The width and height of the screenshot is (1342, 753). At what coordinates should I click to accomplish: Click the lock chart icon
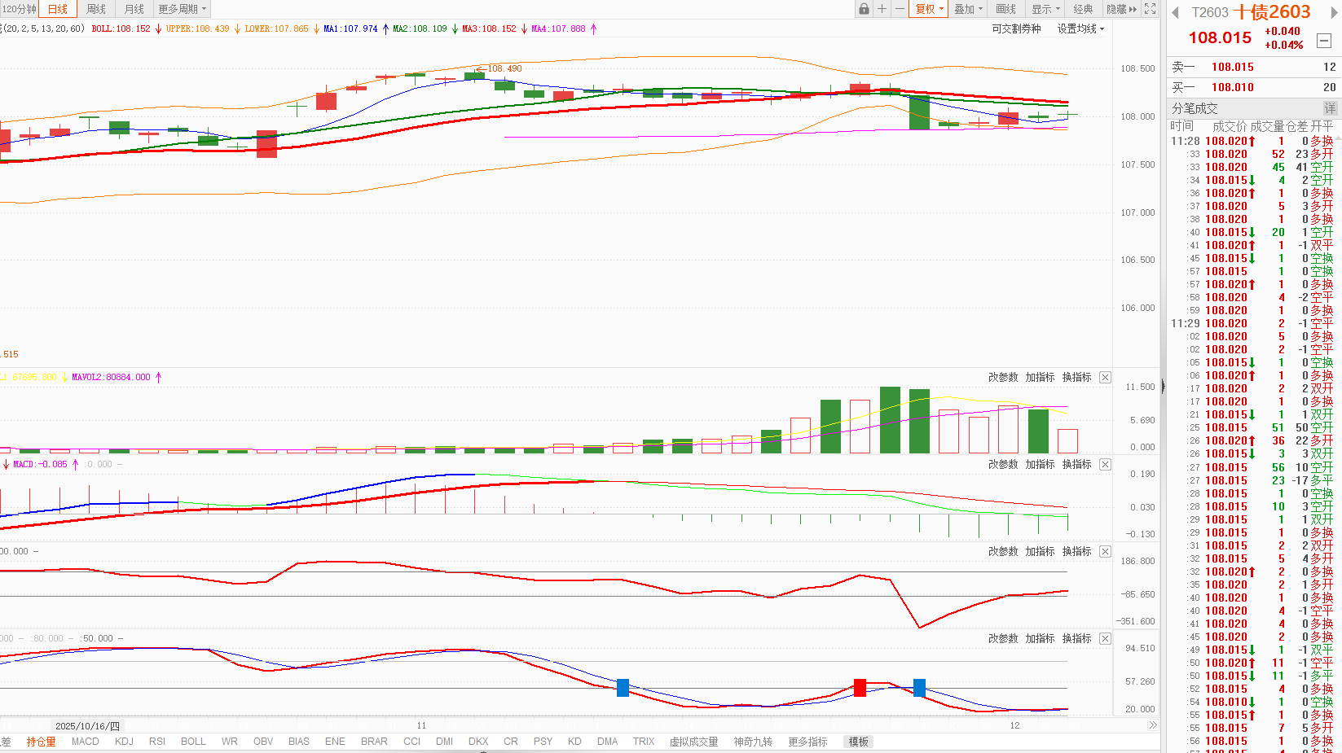pos(864,9)
